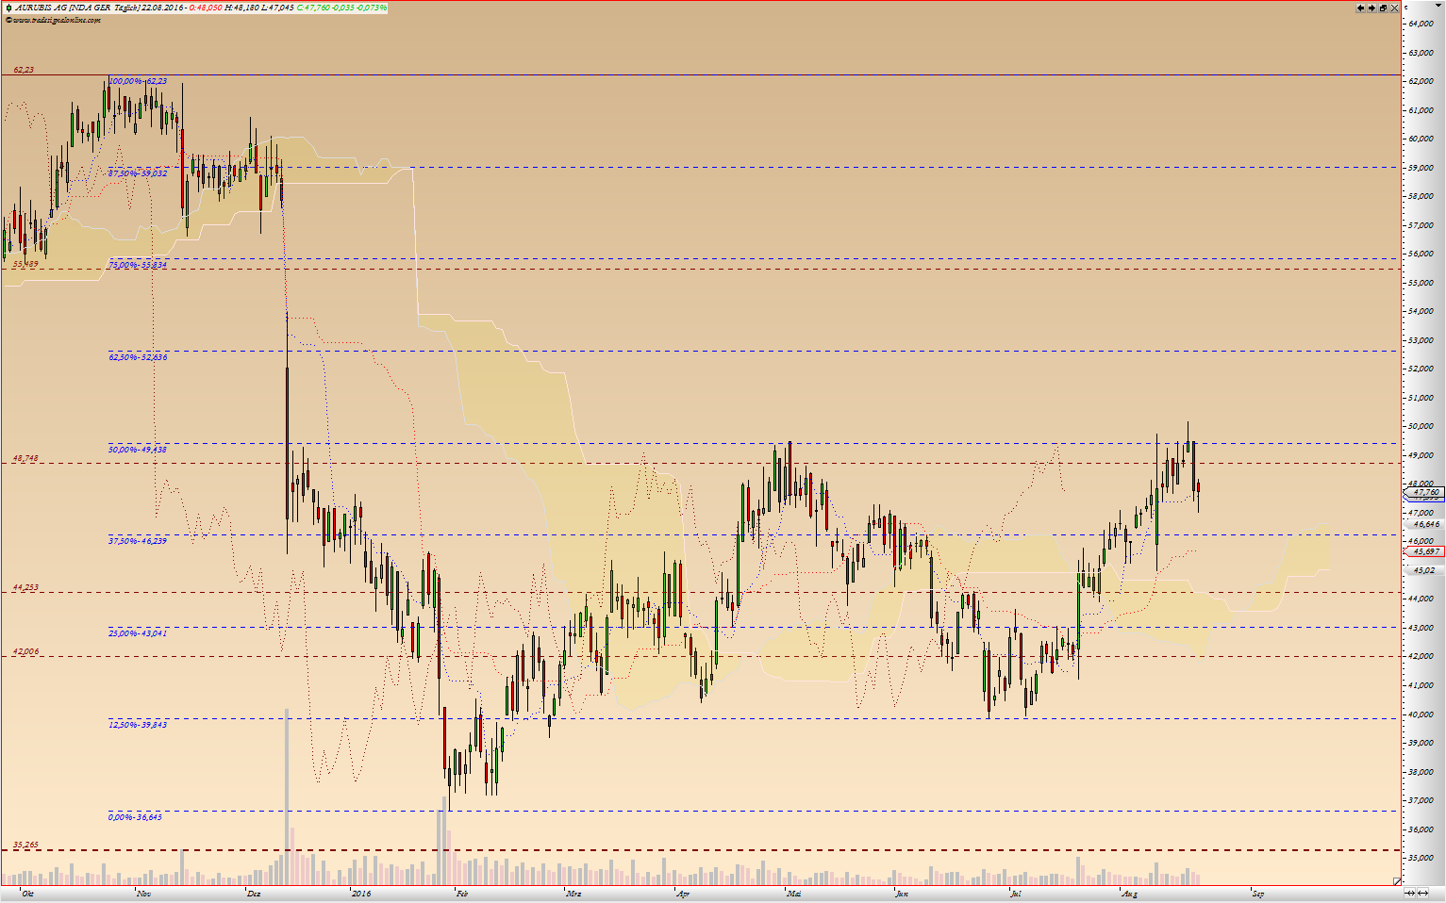Click the left arrow chart navigation button

click(x=1361, y=8)
